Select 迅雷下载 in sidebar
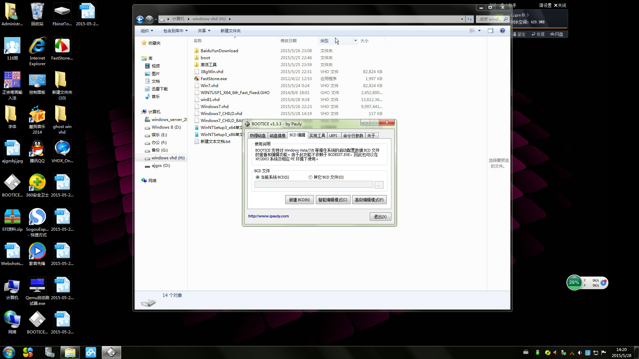This screenshot has height=359, width=639. click(159, 89)
